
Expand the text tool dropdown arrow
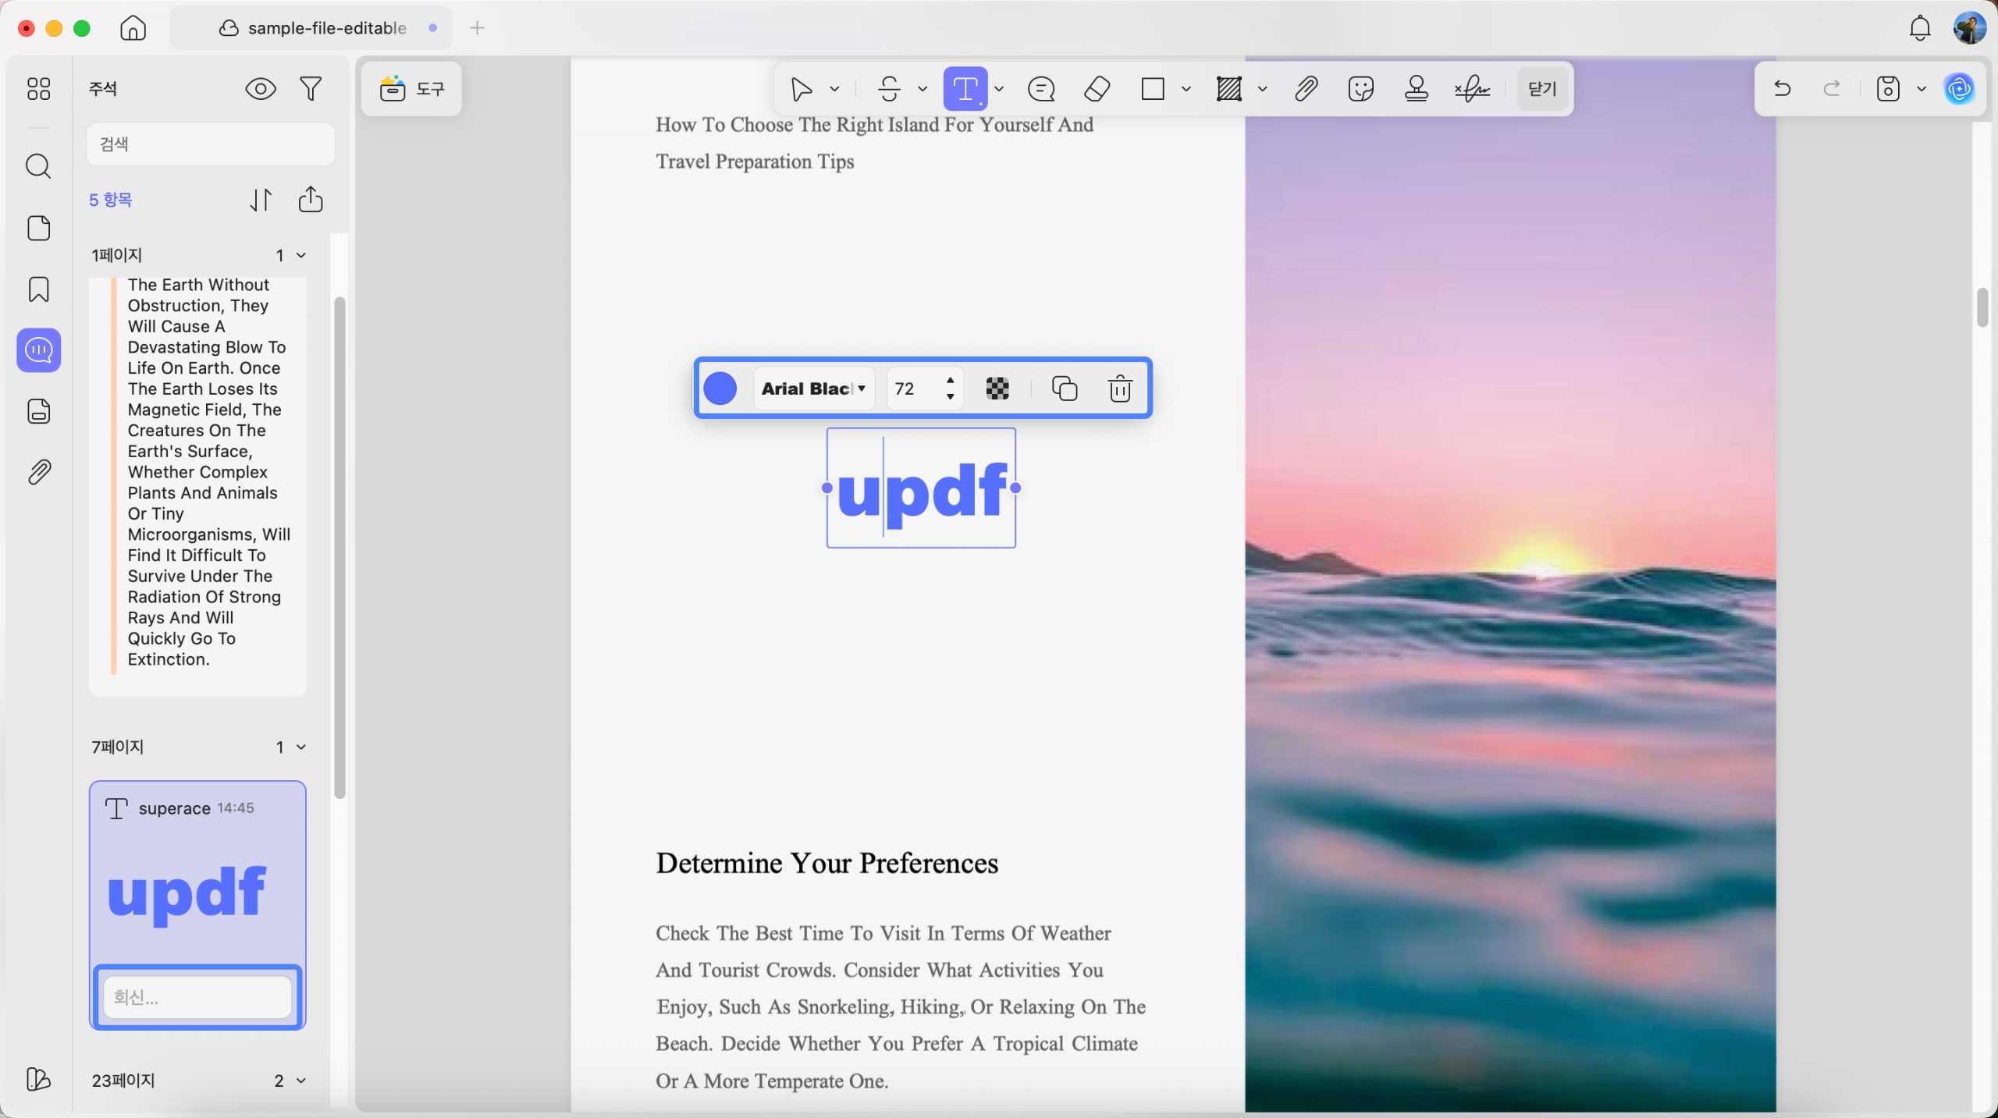click(999, 89)
